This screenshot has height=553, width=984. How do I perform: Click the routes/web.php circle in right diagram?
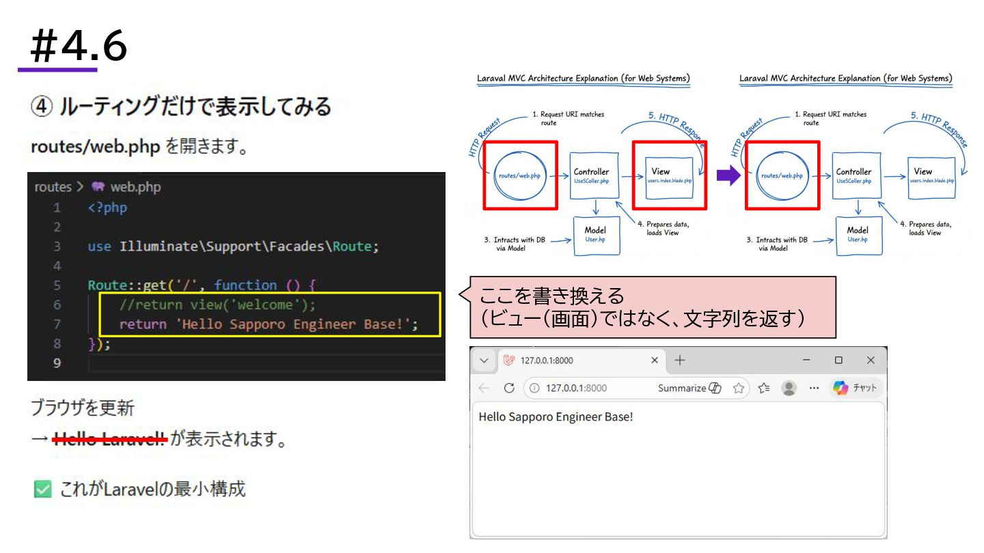tap(783, 176)
